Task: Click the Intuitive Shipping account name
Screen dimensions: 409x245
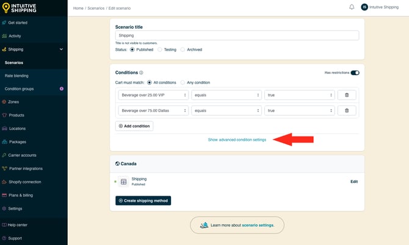Action: (384, 7)
